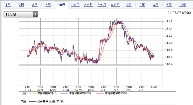Click the 単純移動平均(50) legend entry
Viewport: 193px width, 105px height.
point(116,93)
